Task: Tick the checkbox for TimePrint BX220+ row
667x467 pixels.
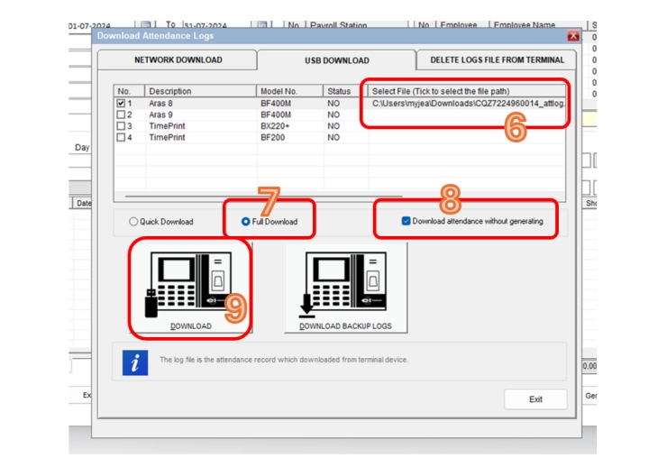Action: [122, 127]
